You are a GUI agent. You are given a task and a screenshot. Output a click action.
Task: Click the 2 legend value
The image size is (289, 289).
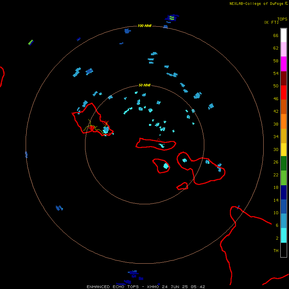[277, 238]
